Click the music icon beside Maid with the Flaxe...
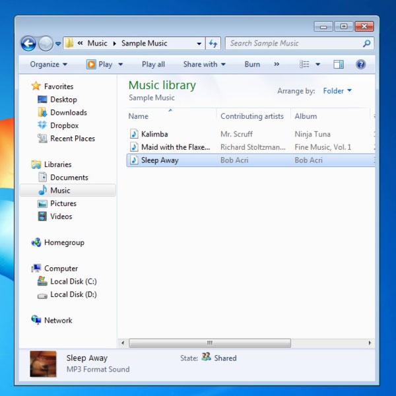 134,147
